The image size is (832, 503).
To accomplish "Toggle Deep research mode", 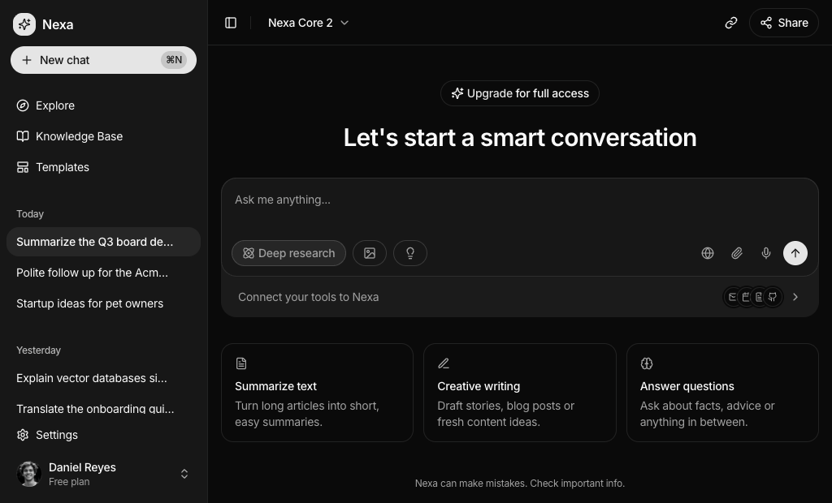I will pyautogui.click(x=288, y=253).
